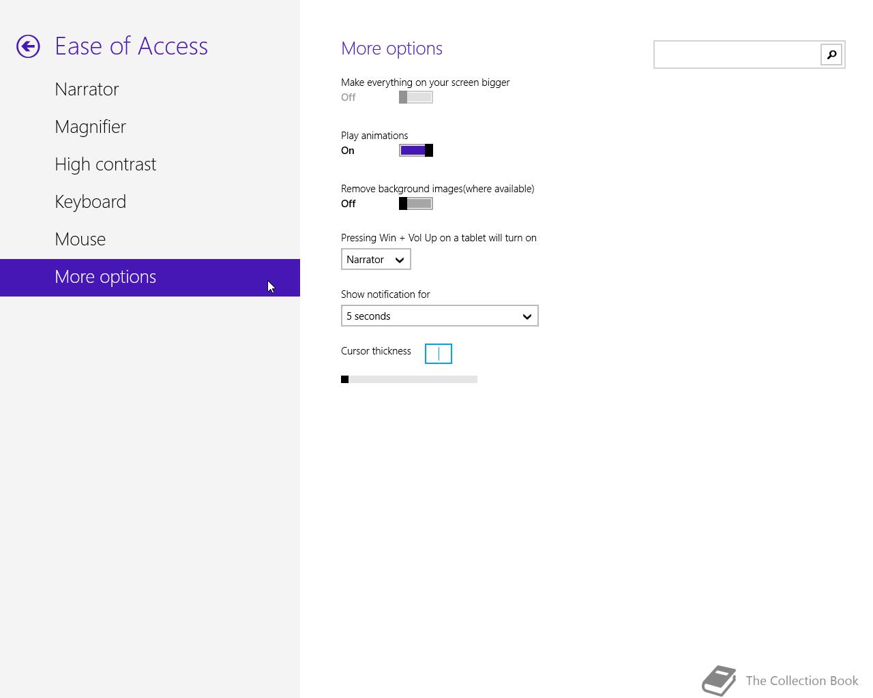Open Keyboard accessibility settings

point(90,202)
